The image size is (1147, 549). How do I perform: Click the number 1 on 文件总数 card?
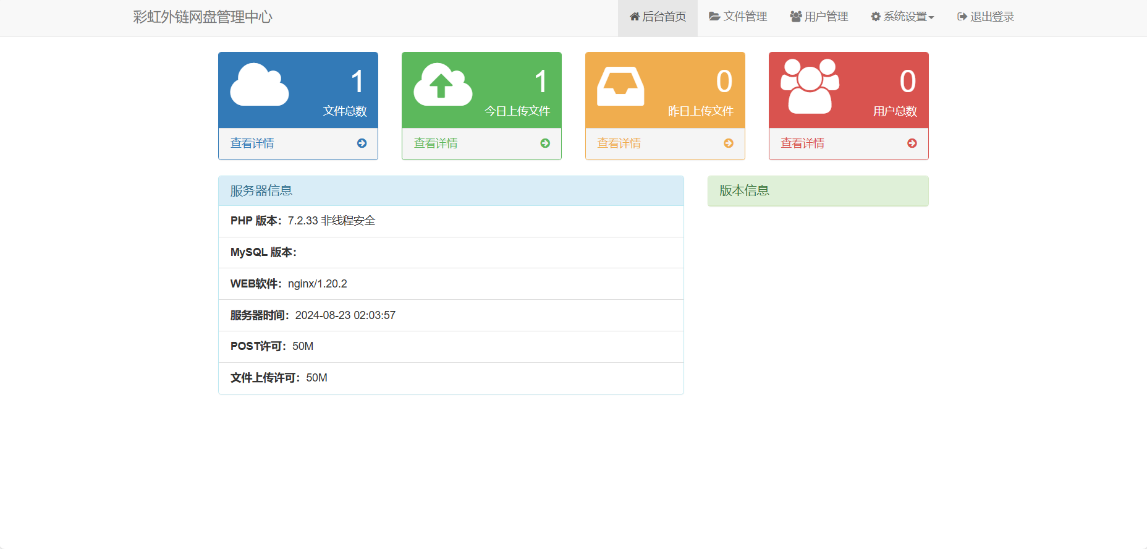pos(358,82)
